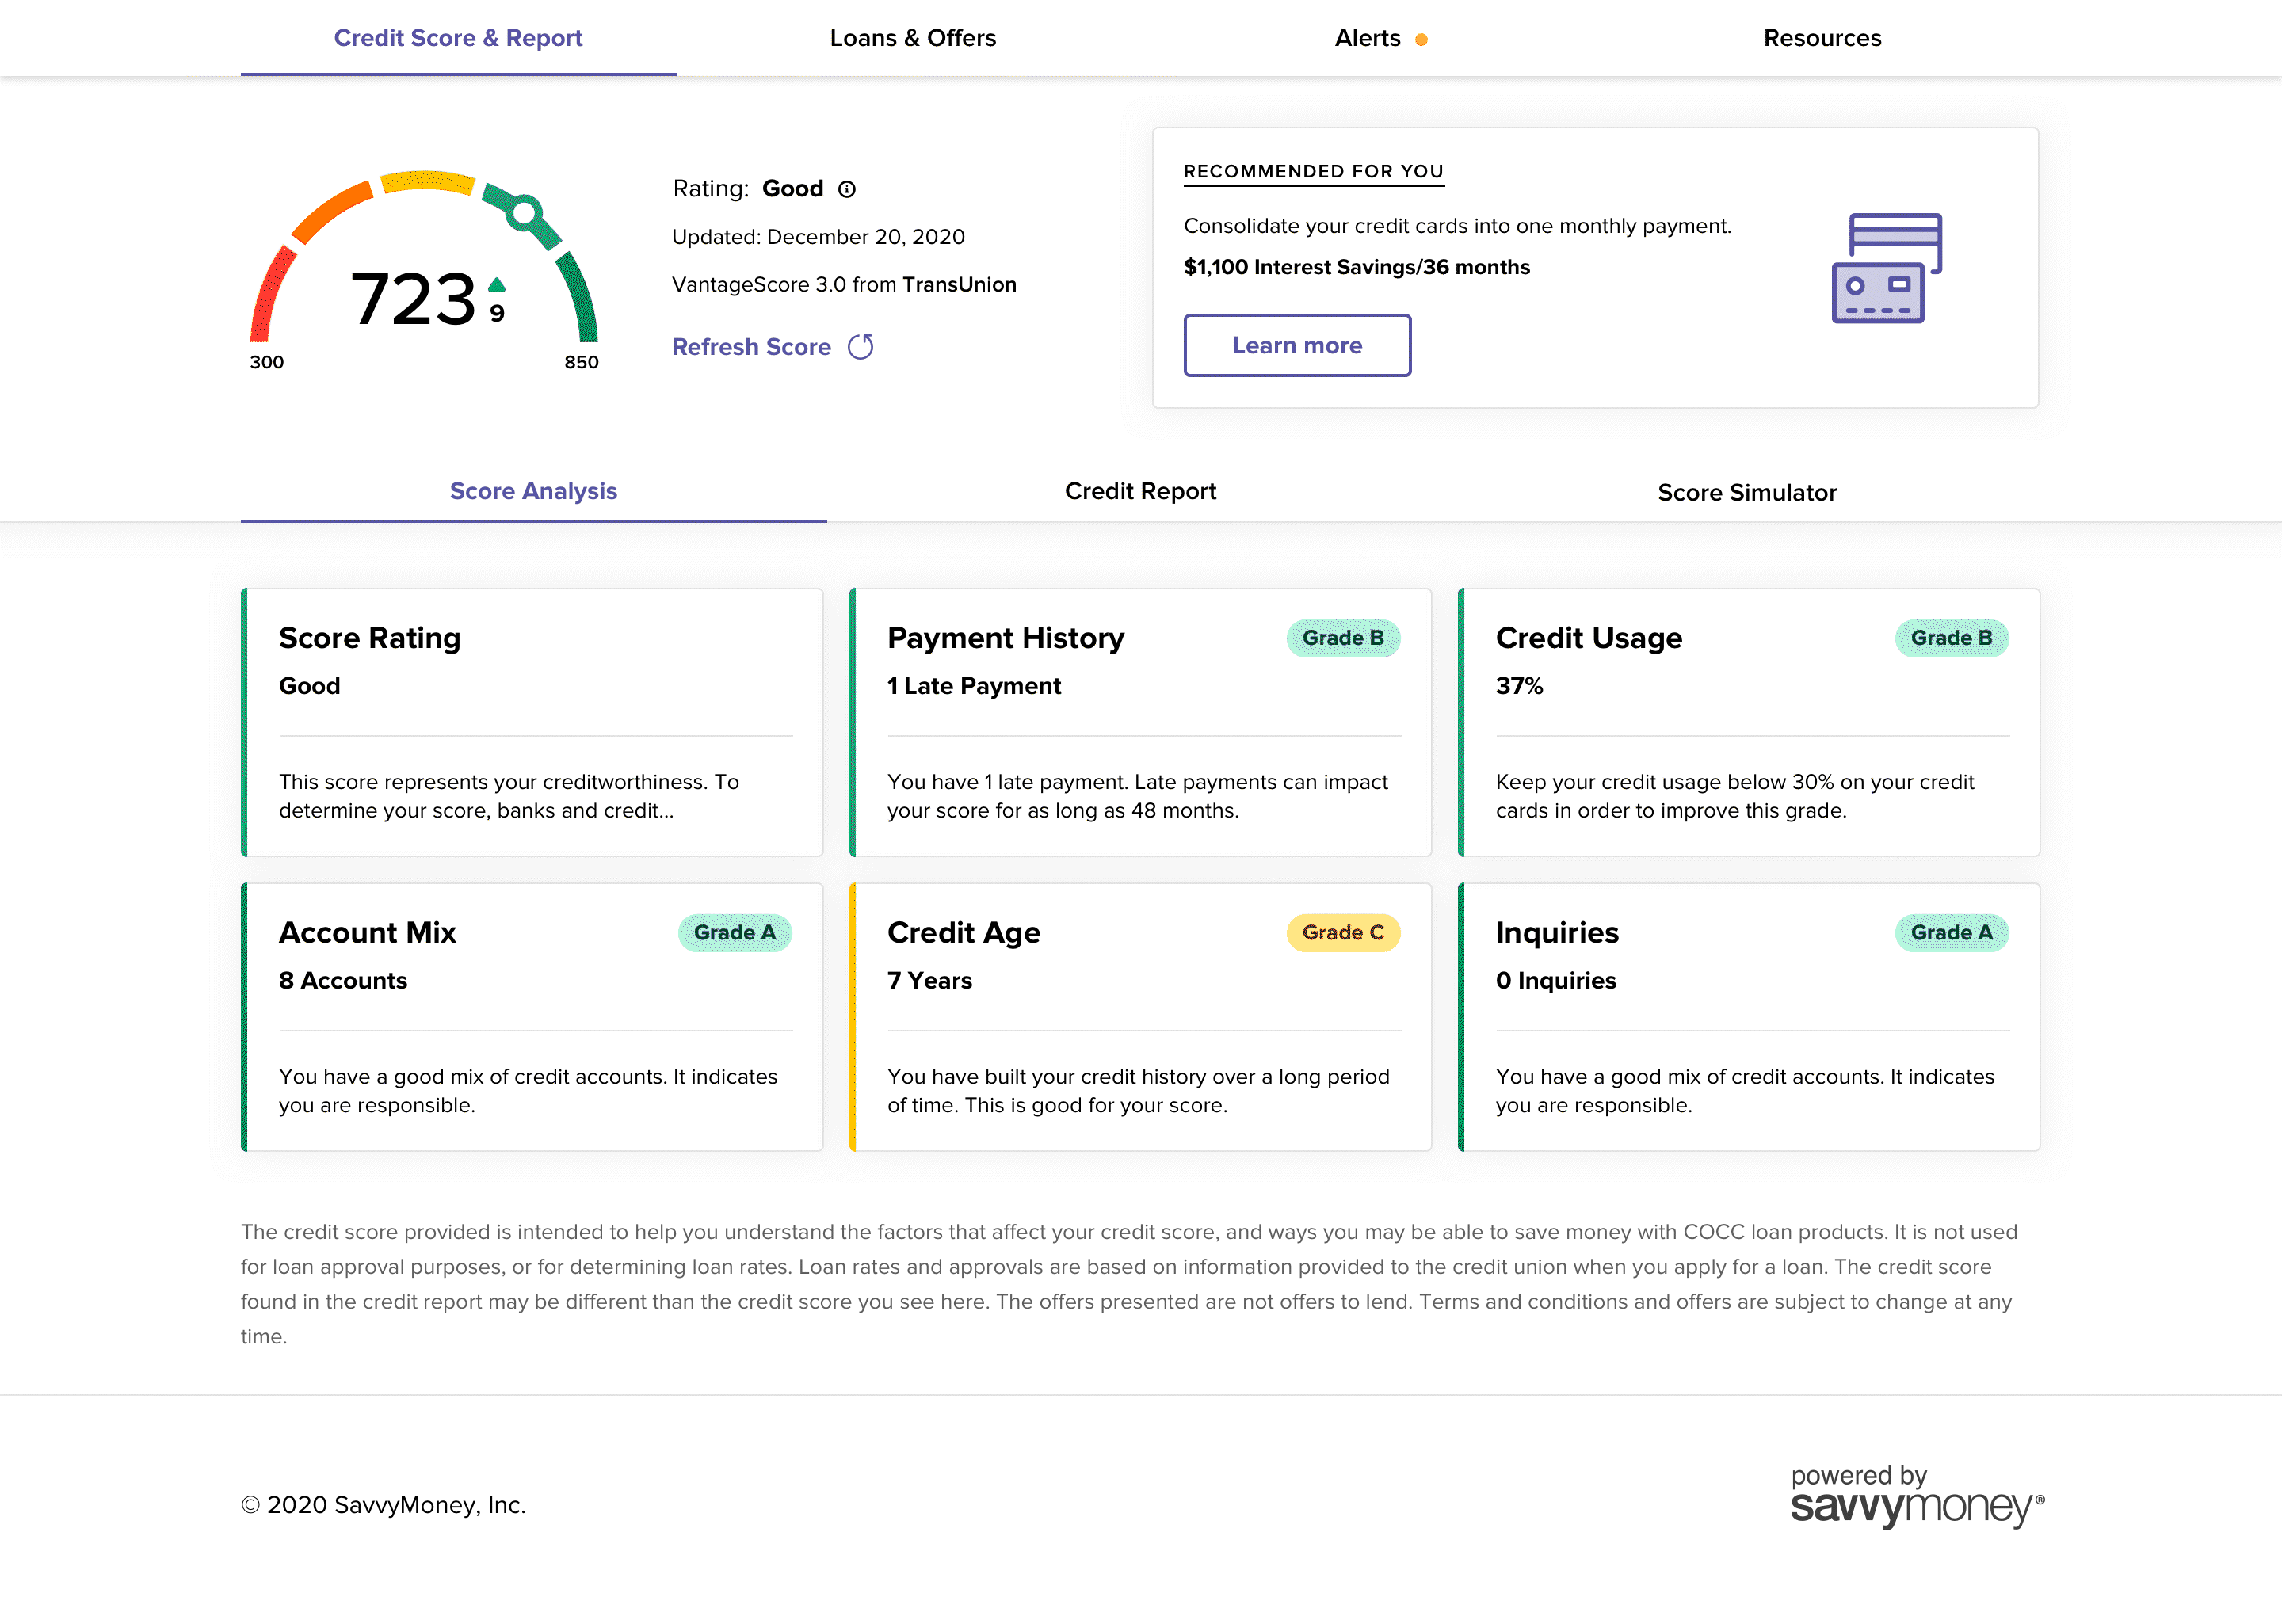Click the score gauge needle marker
The width and height of the screenshot is (2282, 1616).
[524, 212]
